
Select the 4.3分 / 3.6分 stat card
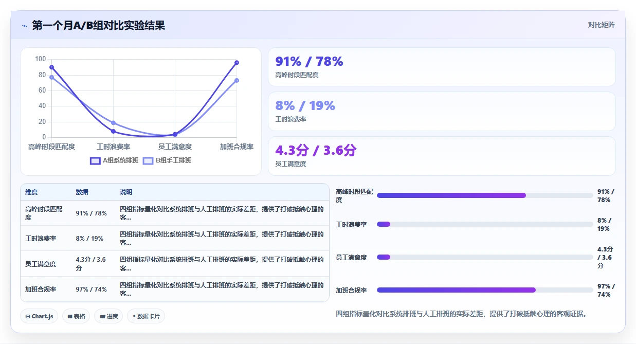point(442,156)
